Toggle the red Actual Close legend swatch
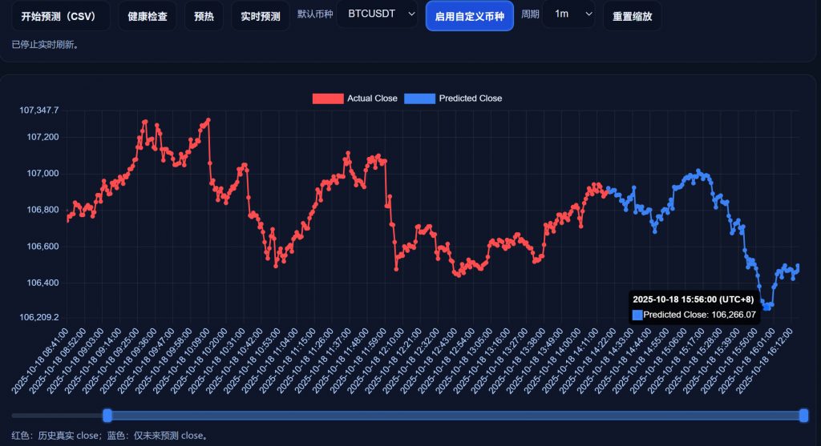The image size is (821, 446). coord(327,98)
